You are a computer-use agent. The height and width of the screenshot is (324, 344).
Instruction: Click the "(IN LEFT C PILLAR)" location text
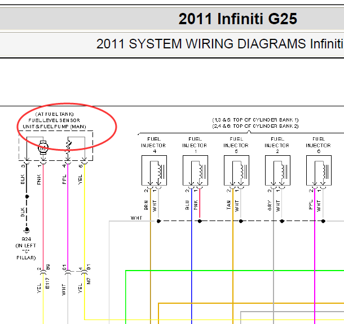(x=26, y=251)
